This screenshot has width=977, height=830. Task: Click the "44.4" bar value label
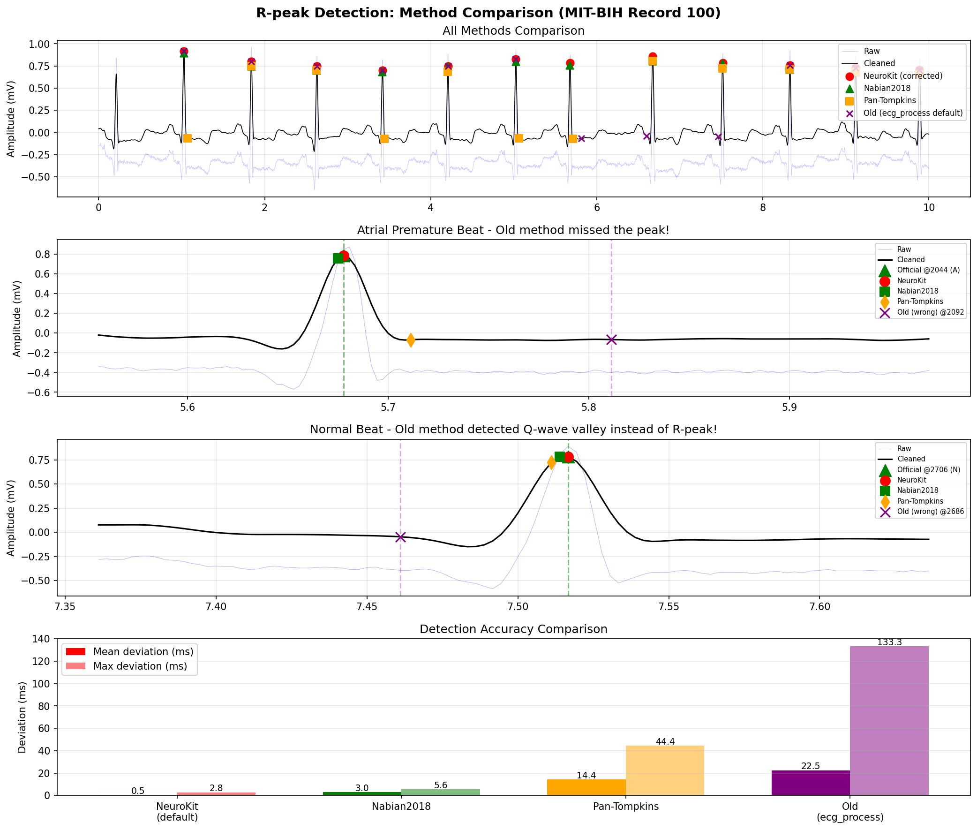(665, 742)
